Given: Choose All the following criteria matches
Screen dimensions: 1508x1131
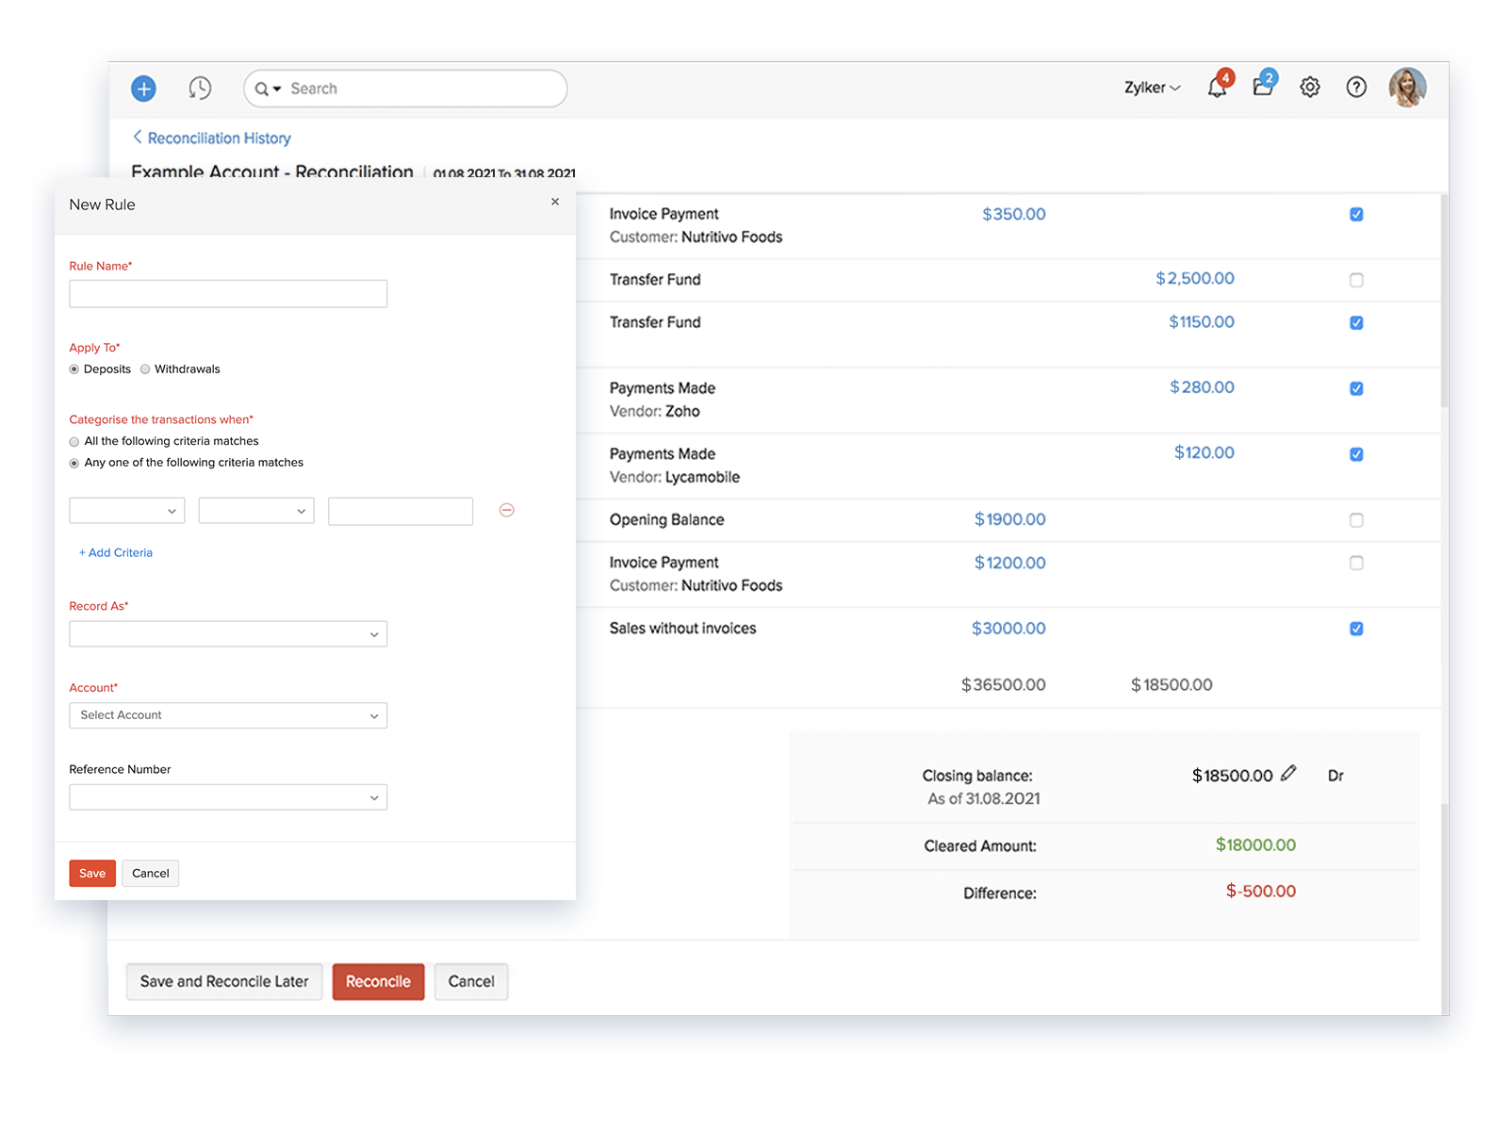Looking at the screenshot, I should click(74, 442).
